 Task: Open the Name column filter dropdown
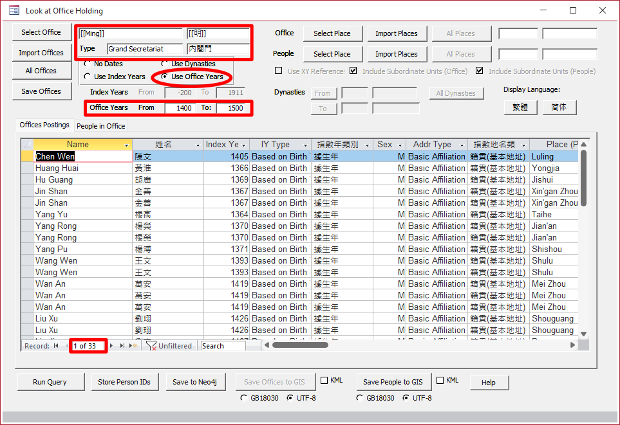click(127, 145)
